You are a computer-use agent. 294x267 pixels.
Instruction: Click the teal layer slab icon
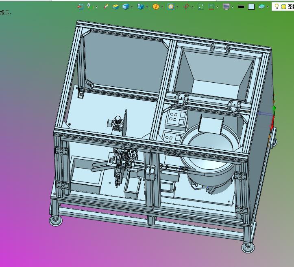[x=261, y=7]
